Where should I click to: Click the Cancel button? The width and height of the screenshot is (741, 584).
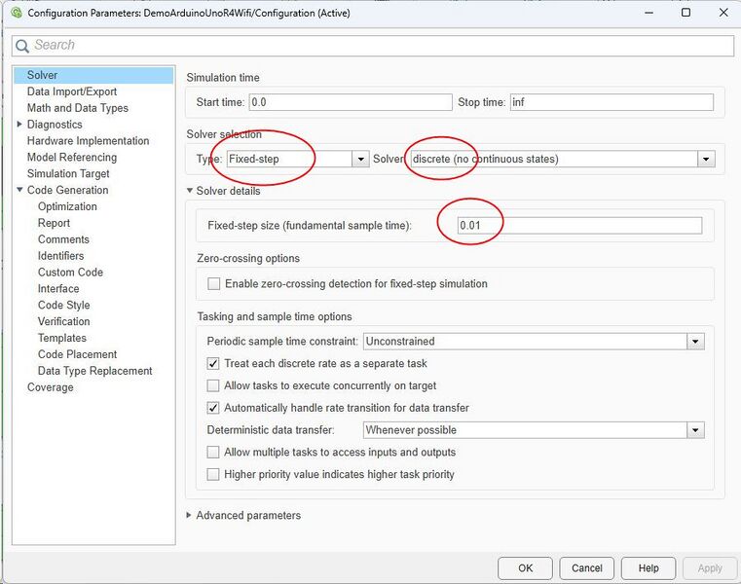pyautogui.click(x=587, y=567)
